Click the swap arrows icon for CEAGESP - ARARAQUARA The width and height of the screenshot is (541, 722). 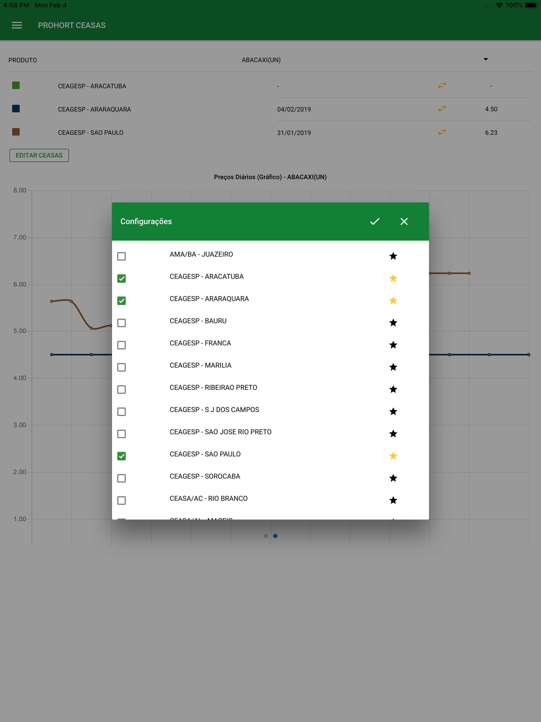[x=442, y=109]
